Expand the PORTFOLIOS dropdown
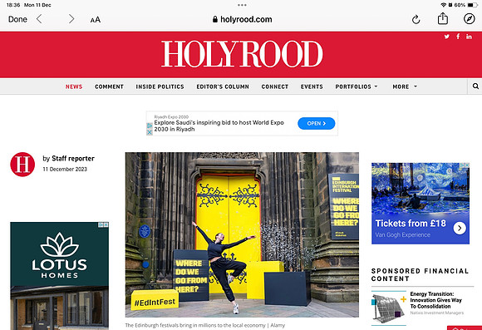This screenshot has width=482, height=330. [x=357, y=86]
